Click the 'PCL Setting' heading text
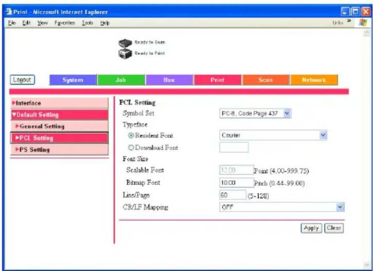373x271 pixels. (137, 102)
